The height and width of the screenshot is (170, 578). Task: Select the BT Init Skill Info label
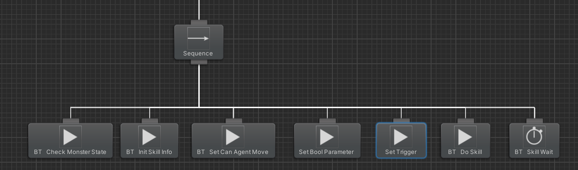[x=149, y=152]
